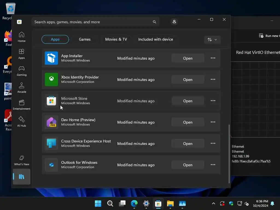
Task: Select the Included with device tab
Action: coord(156,39)
